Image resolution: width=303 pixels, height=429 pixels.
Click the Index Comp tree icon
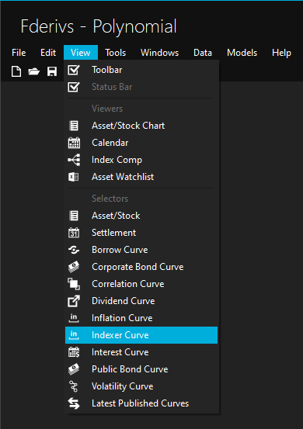click(x=74, y=160)
